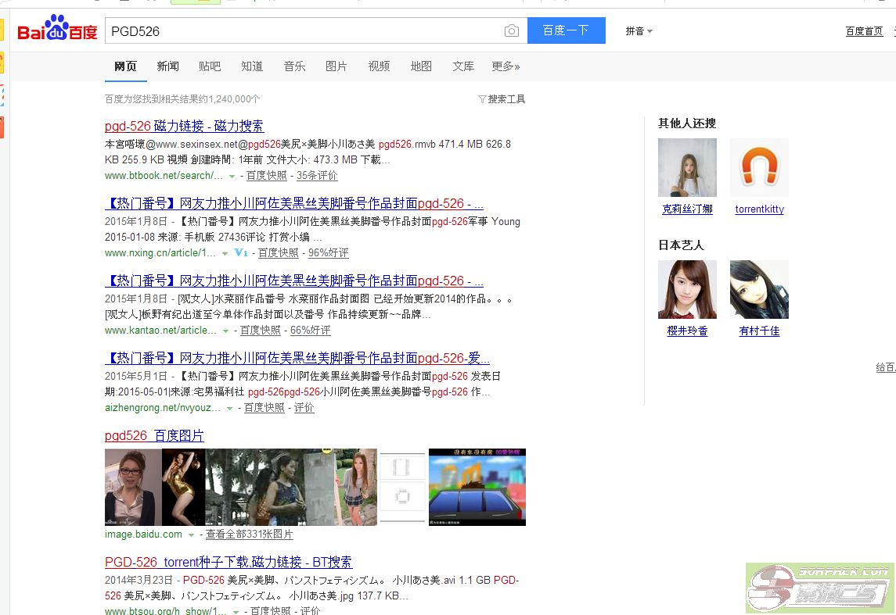Click the 66%好评 rating link

point(311,331)
